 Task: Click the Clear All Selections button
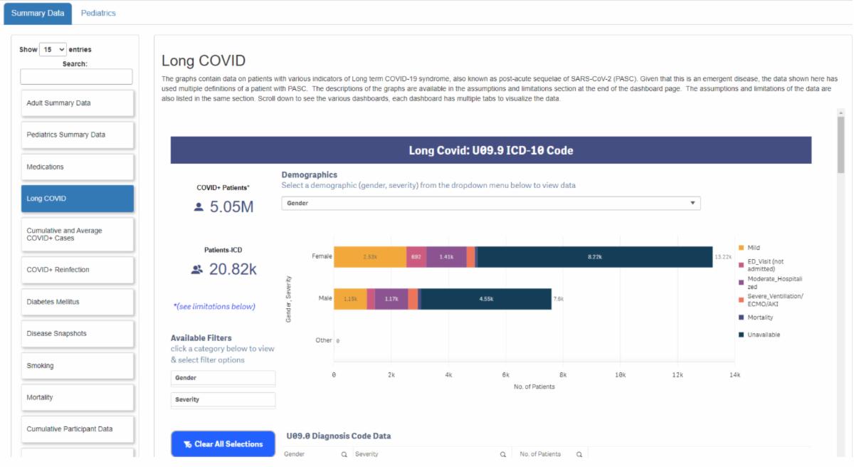click(x=223, y=444)
